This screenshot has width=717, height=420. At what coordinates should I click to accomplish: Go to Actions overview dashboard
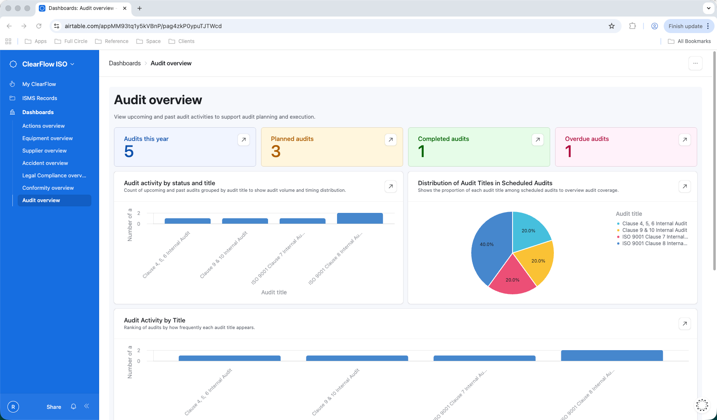tap(43, 126)
